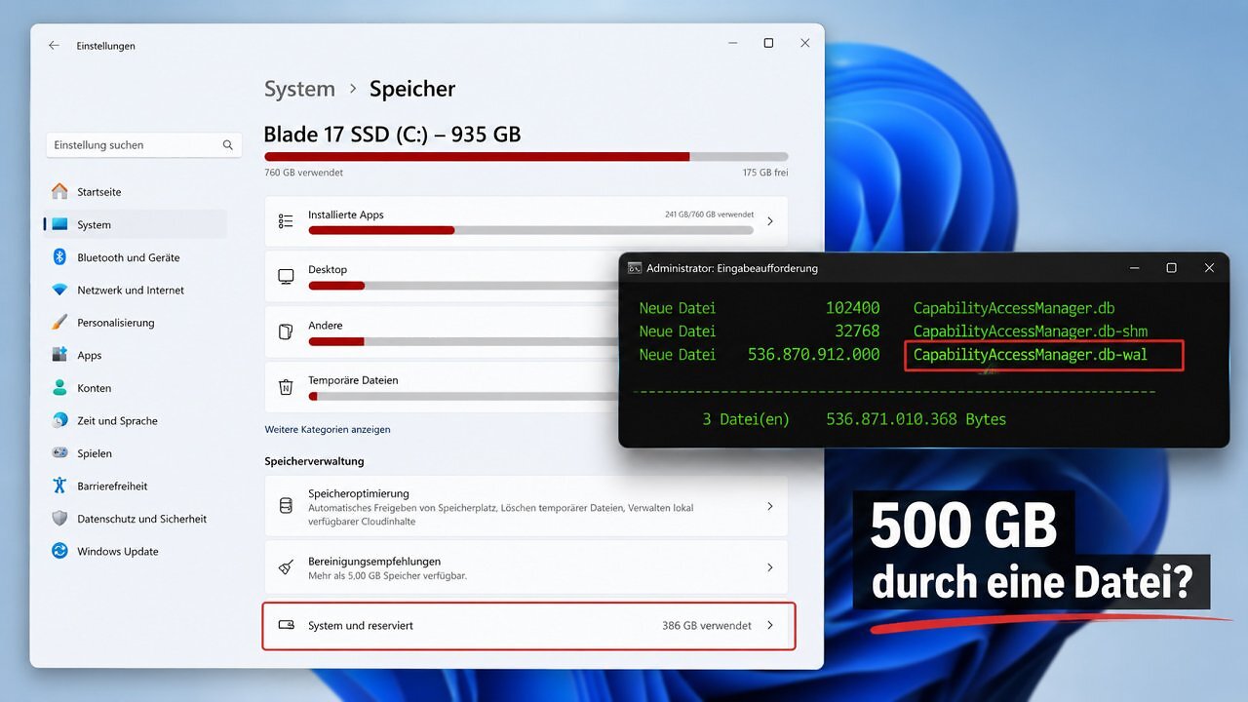Click the Bereinigungsempfehlungen broom icon

coord(286,567)
